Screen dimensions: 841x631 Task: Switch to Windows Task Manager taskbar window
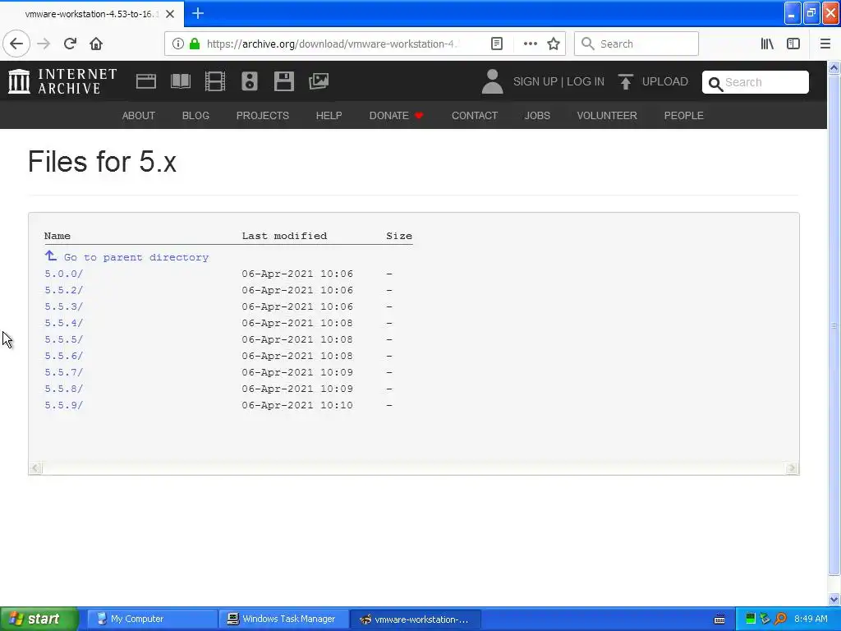click(284, 619)
